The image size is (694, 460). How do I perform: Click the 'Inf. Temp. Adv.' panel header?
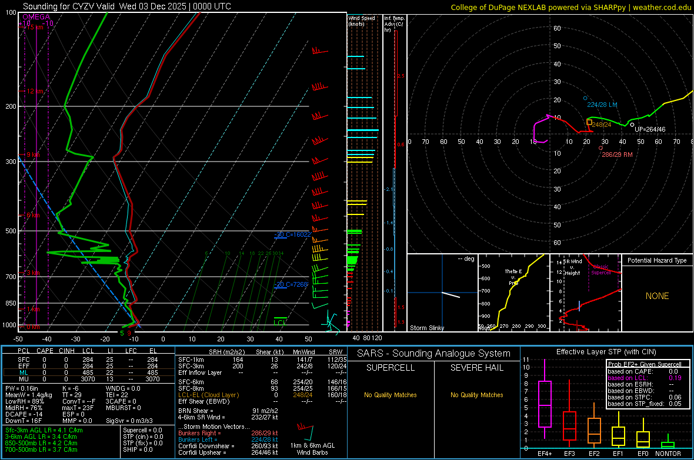(394, 24)
